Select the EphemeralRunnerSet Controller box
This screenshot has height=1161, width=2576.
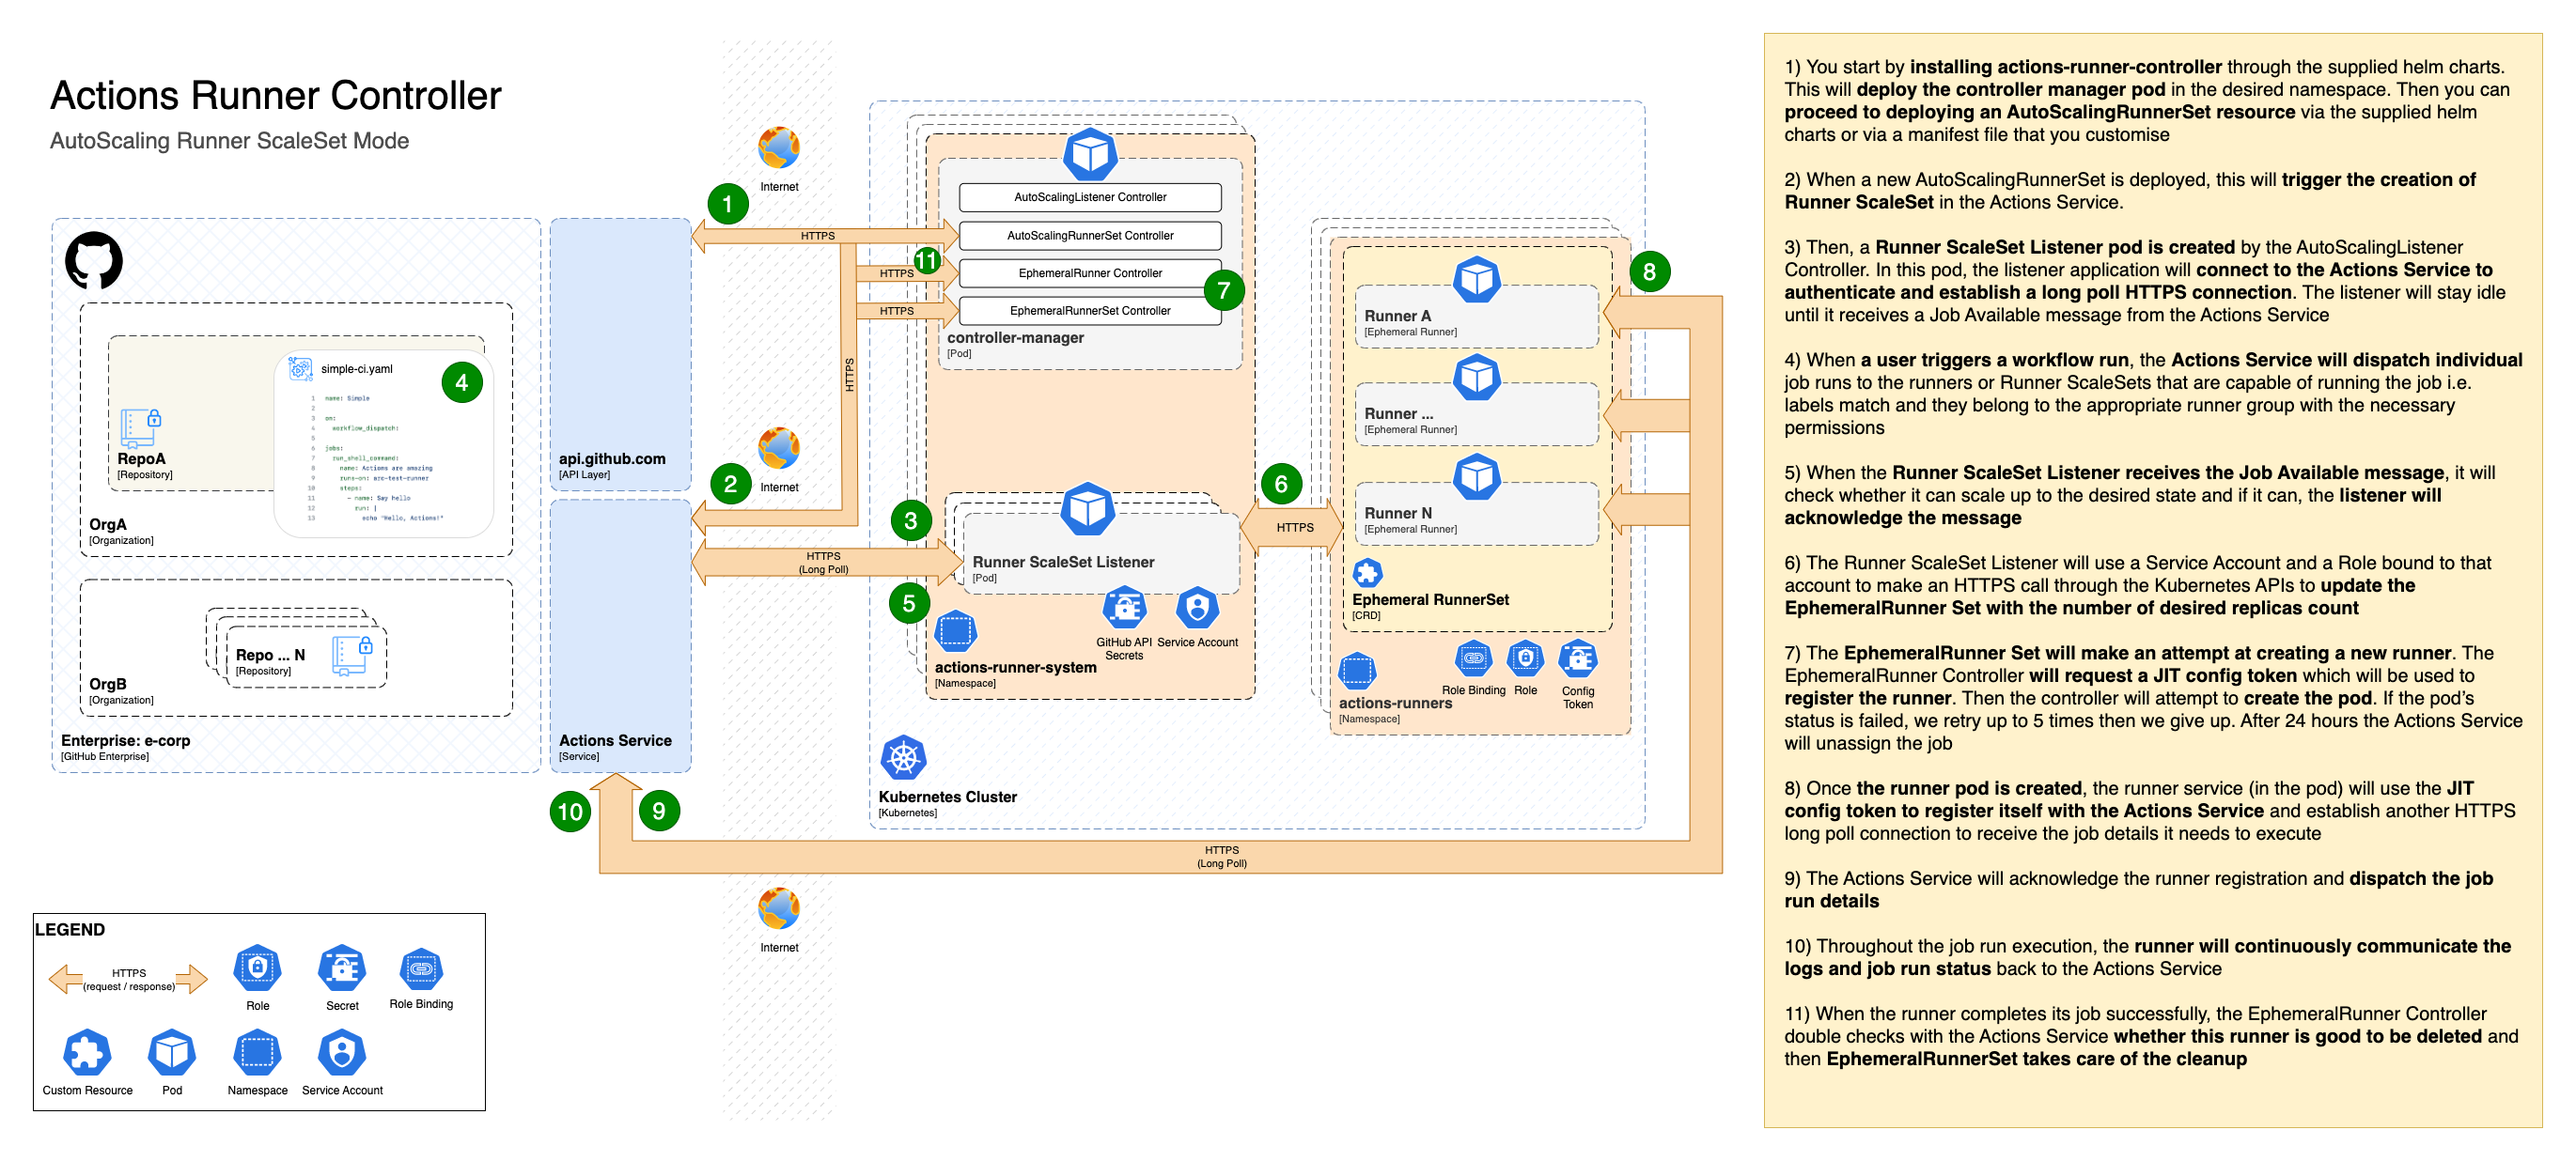click(1090, 311)
